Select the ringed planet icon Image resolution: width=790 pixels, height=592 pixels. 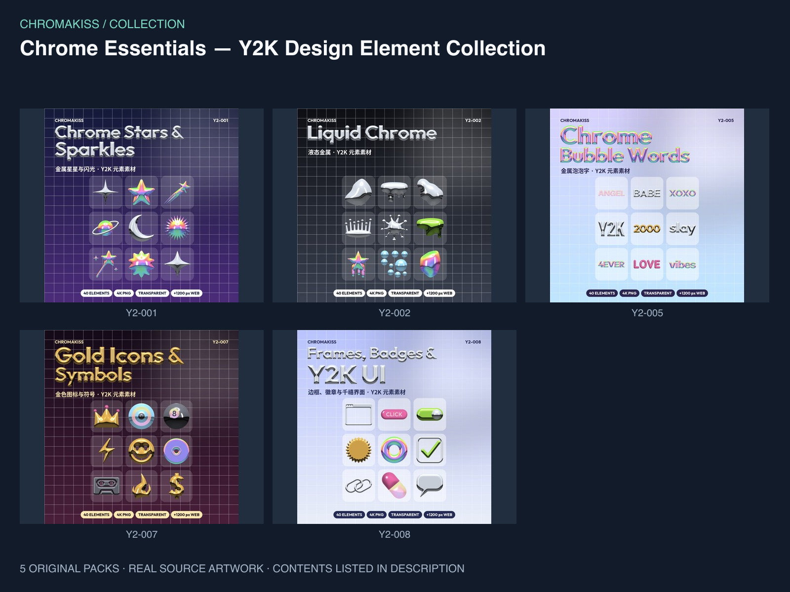106,228
